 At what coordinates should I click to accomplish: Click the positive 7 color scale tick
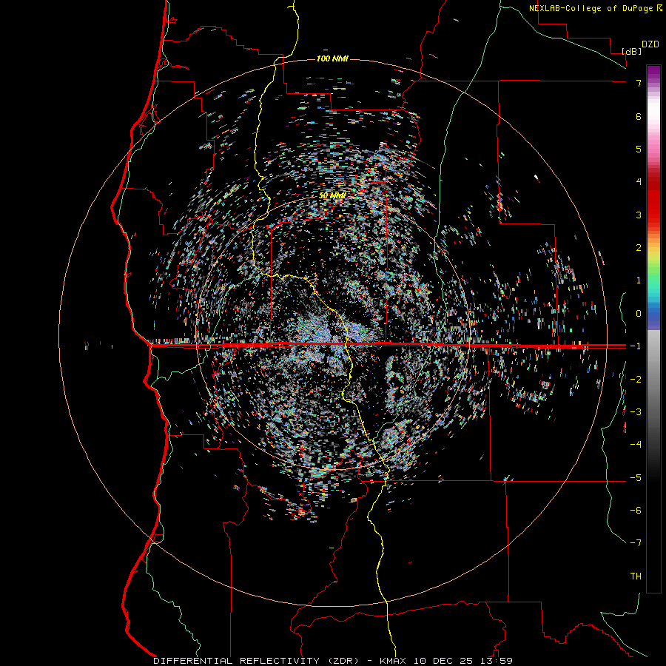(639, 83)
